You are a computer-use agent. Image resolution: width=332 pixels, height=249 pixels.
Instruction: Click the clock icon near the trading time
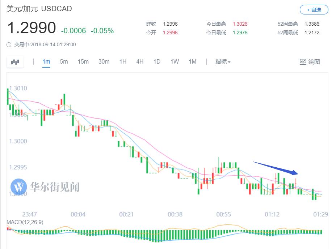point(9,44)
